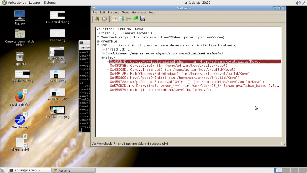
Task: Select KovelApp::OnInit() stack frame
Action: [x=174, y=78]
